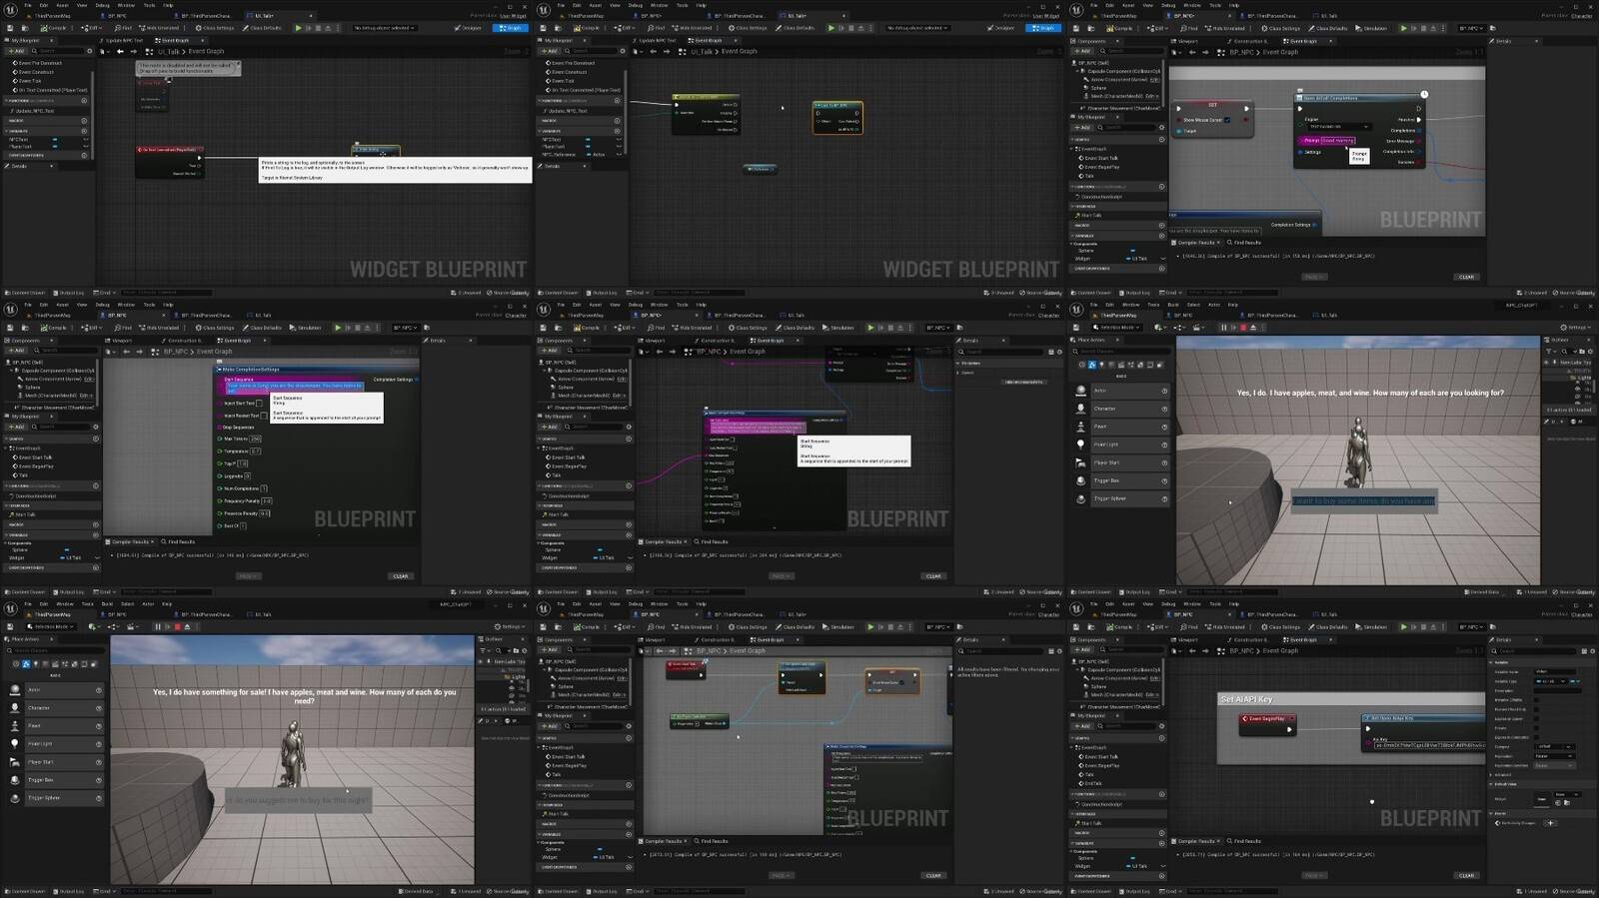Click graph back arrow in top-left UI_Talk window
Viewport: 1599px width, 898px height.
point(120,51)
